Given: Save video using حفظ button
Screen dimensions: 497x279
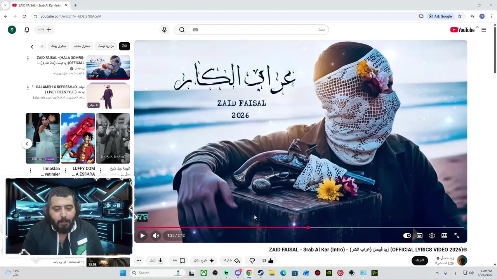Looking at the screenshot, I should tap(179, 260).
